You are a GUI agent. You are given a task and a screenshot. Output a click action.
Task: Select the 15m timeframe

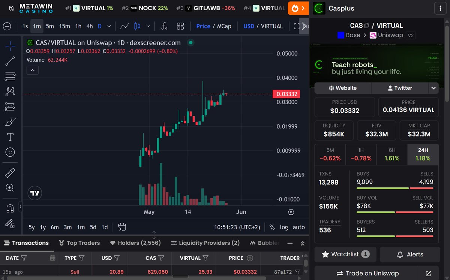tap(64, 26)
